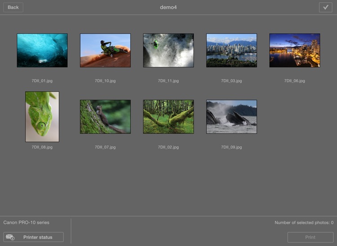Tap the Back button

click(x=13, y=7)
